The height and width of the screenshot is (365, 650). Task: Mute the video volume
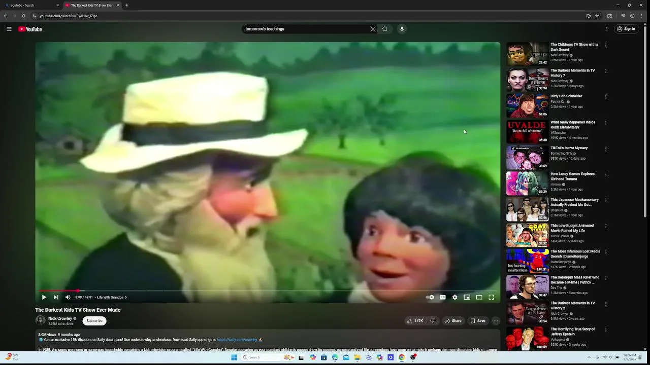click(x=68, y=297)
